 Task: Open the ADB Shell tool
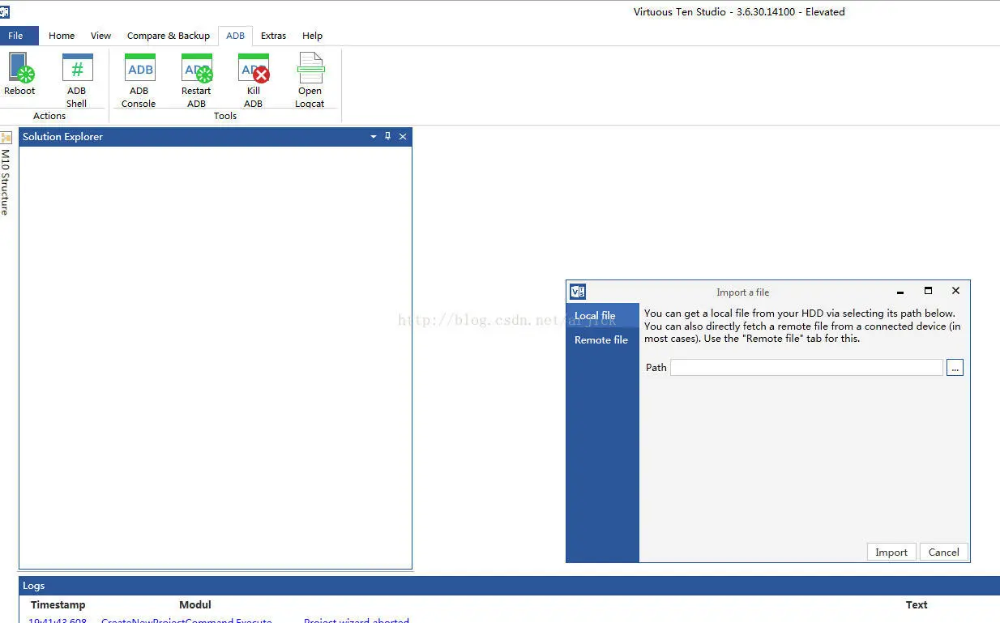click(x=77, y=80)
